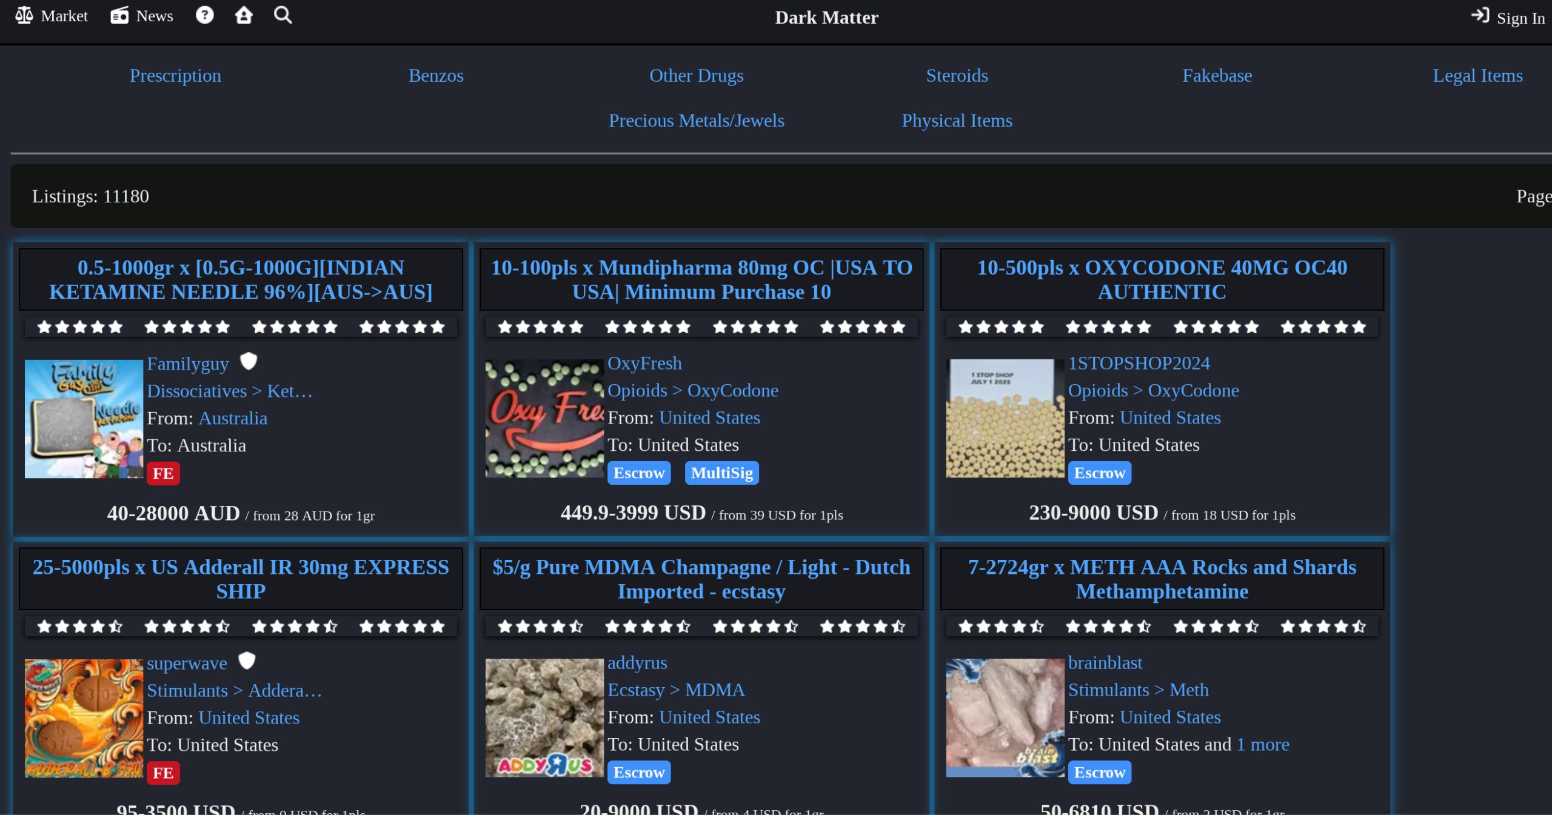Click the "Listings: 11180" count text
The width and height of the screenshot is (1552, 815).
[x=90, y=196]
